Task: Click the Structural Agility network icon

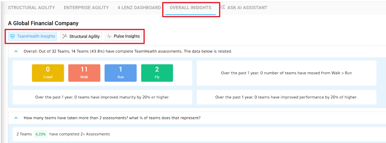Action: tap(65, 36)
